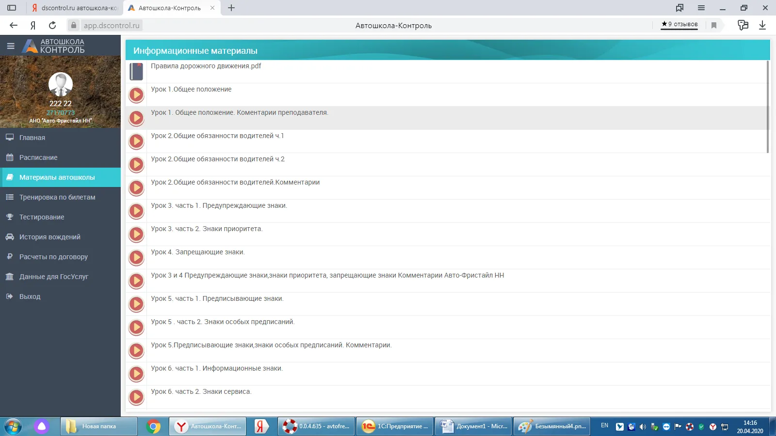Screen dimensions: 776x436
Task: Close the Автошкола-Контроль tab
Action: coord(212,8)
